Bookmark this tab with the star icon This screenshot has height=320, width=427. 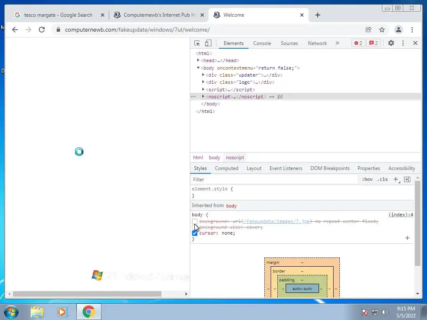382,30
